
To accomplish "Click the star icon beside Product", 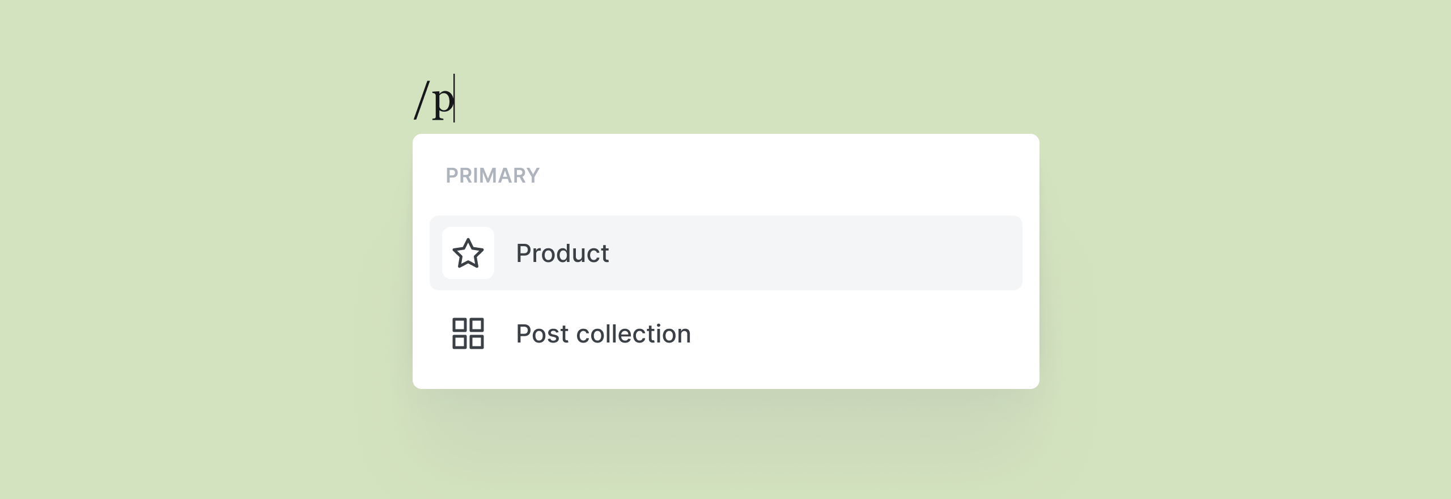I will (468, 253).
